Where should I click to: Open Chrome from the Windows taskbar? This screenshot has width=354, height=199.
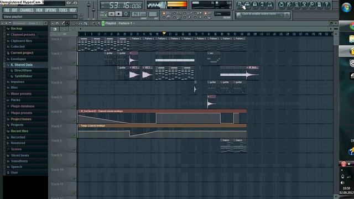[x=352, y=26]
